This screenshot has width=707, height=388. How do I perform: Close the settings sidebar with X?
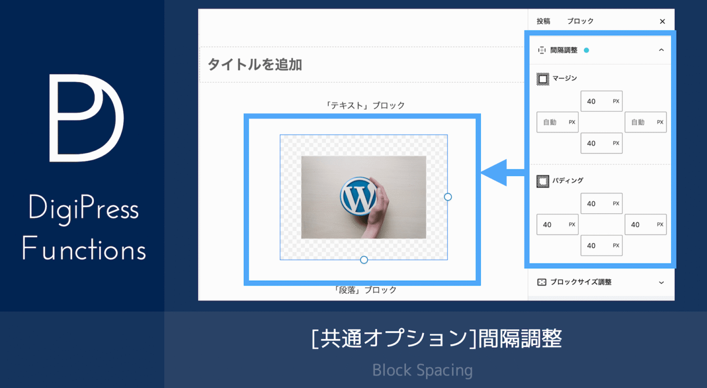(x=662, y=21)
